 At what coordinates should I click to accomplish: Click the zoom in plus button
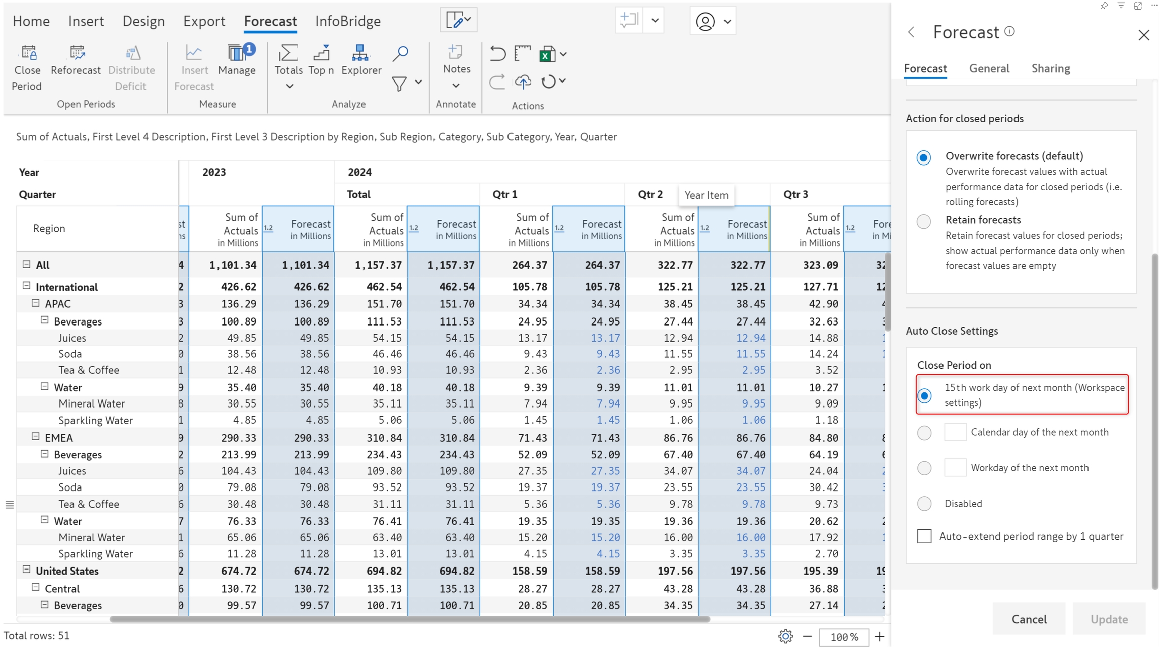(x=879, y=637)
